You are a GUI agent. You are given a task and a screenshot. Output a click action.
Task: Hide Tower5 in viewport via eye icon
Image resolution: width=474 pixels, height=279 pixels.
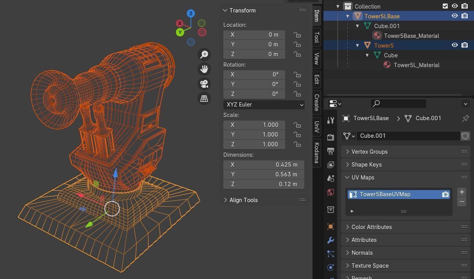[x=454, y=45]
